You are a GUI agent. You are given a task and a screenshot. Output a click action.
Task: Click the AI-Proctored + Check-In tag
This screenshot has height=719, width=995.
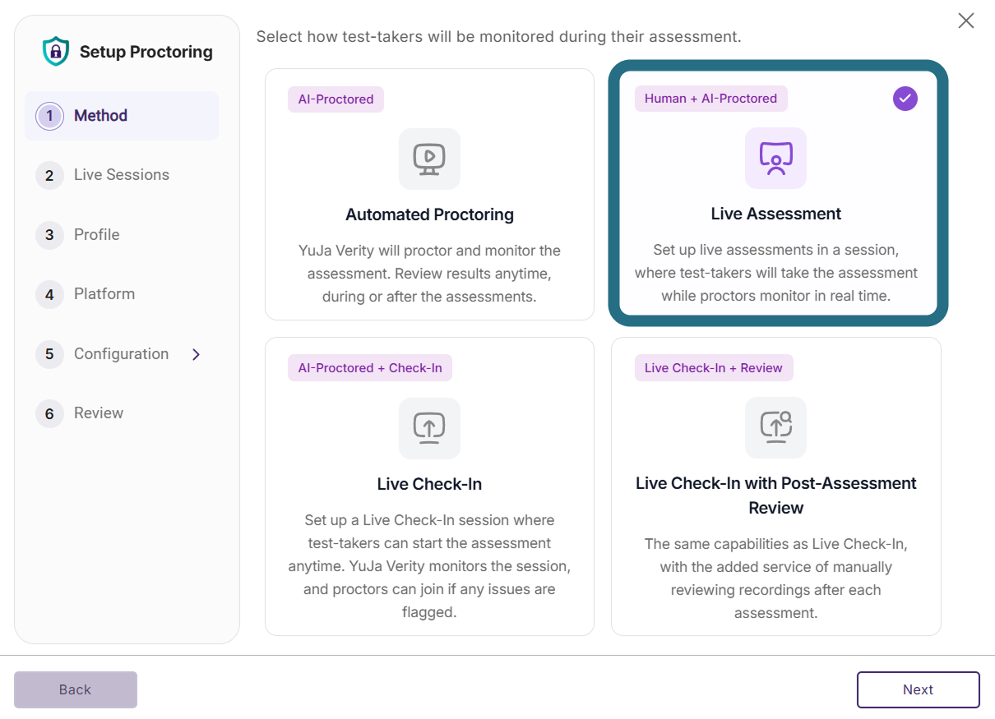click(370, 368)
